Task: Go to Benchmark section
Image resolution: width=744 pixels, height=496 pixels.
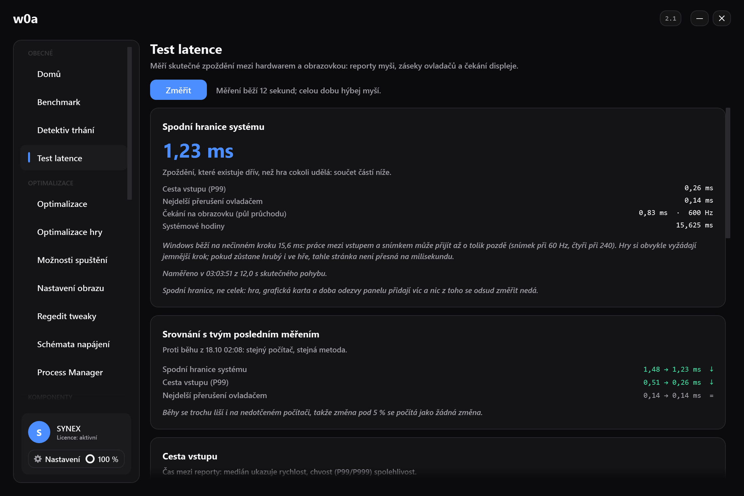Action: point(74,102)
